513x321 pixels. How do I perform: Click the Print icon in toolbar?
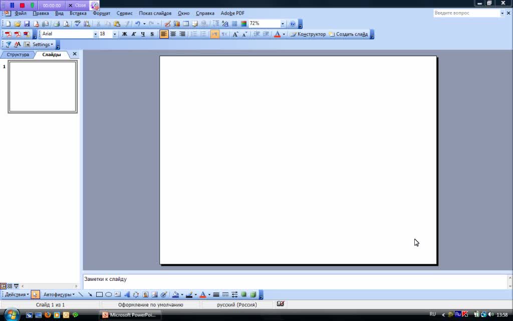pos(57,24)
